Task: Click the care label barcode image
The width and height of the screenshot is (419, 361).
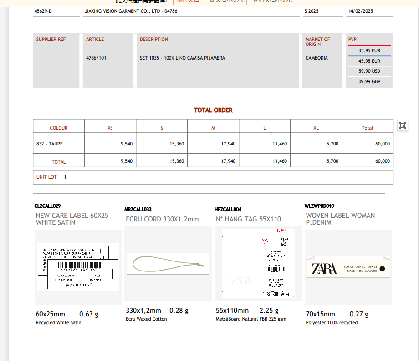Action: click(78, 267)
